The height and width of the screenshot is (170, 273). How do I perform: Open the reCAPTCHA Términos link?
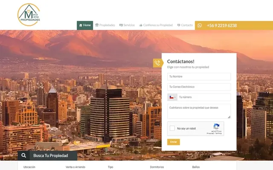(218, 133)
